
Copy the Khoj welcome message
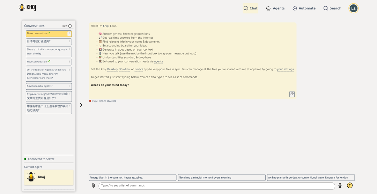(x=292, y=94)
